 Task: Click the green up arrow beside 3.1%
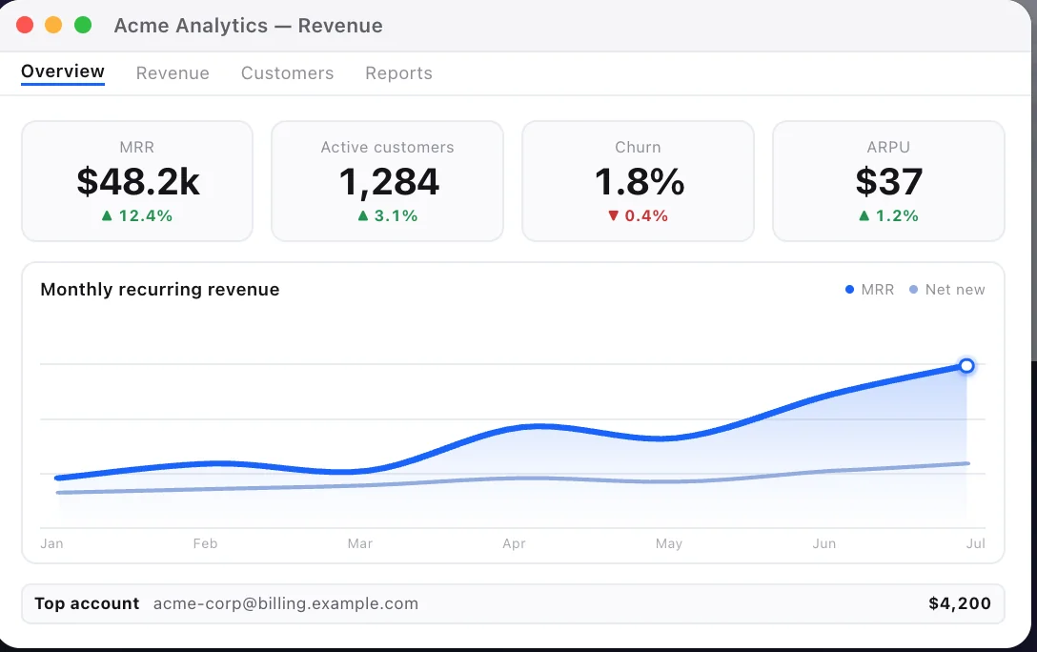(x=362, y=215)
